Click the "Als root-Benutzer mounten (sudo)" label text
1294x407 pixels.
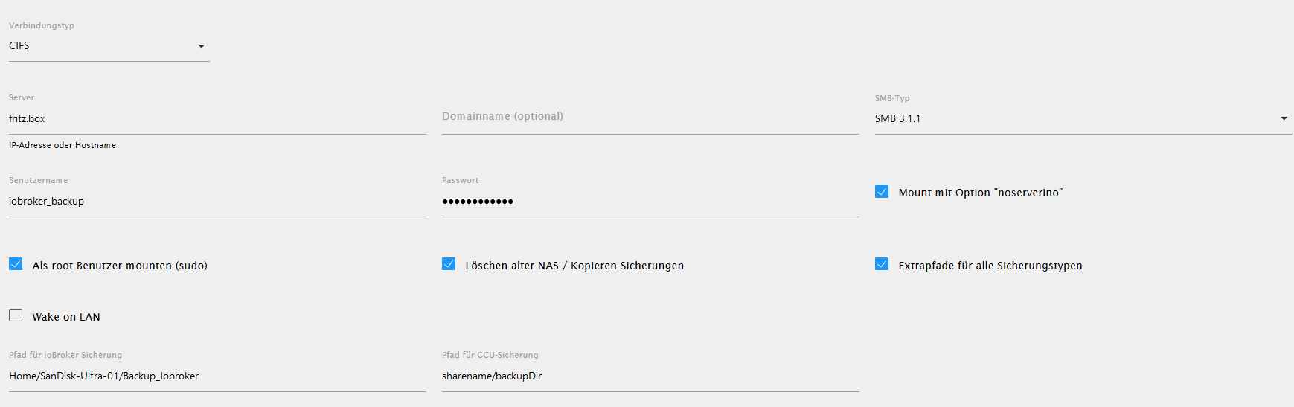click(x=120, y=266)
